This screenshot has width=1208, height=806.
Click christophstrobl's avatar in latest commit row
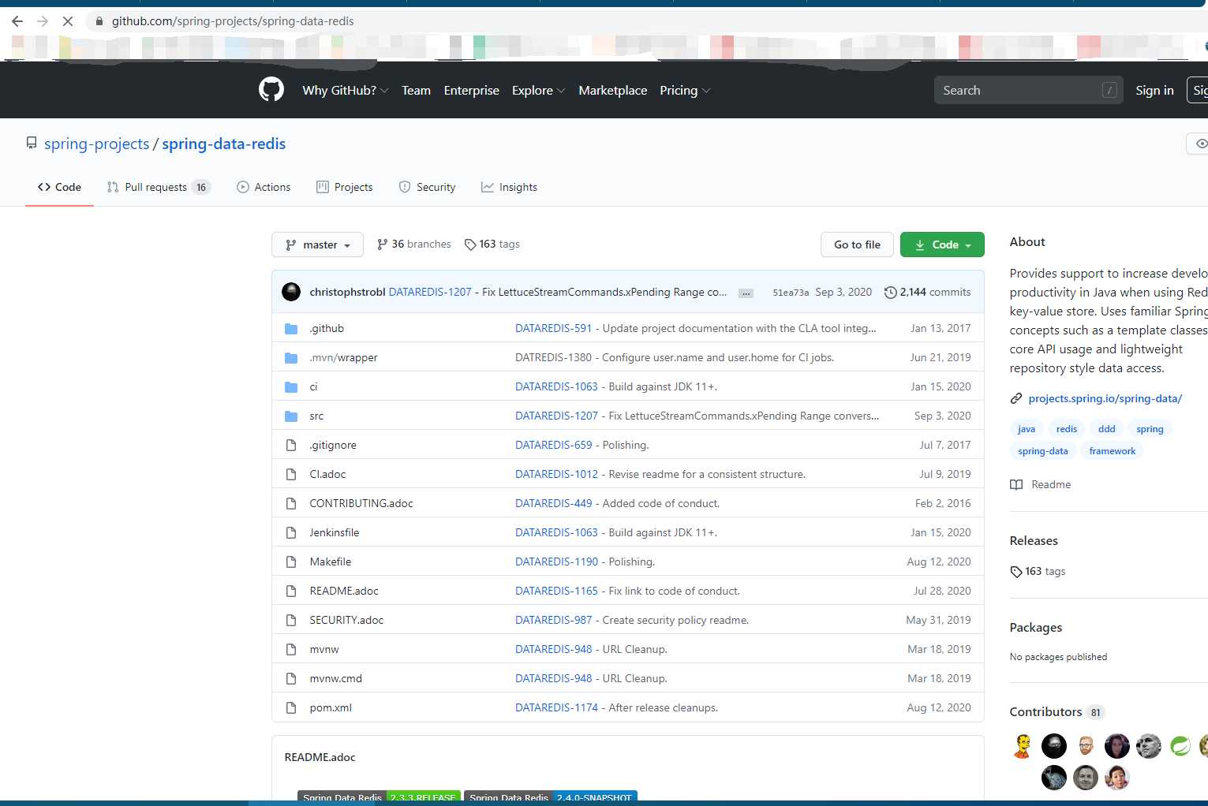click(x=291, y=292)
